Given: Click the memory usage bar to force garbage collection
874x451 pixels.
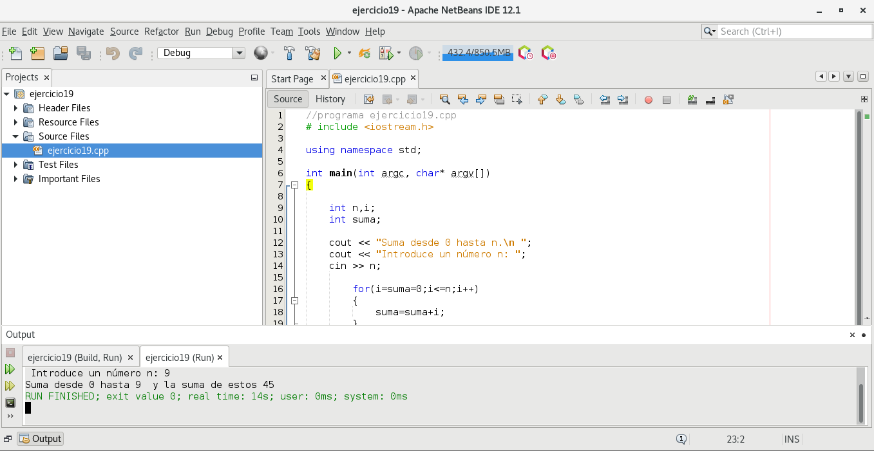Looking at the screenshot, I should pyautogui.click(x=477, y=53).
